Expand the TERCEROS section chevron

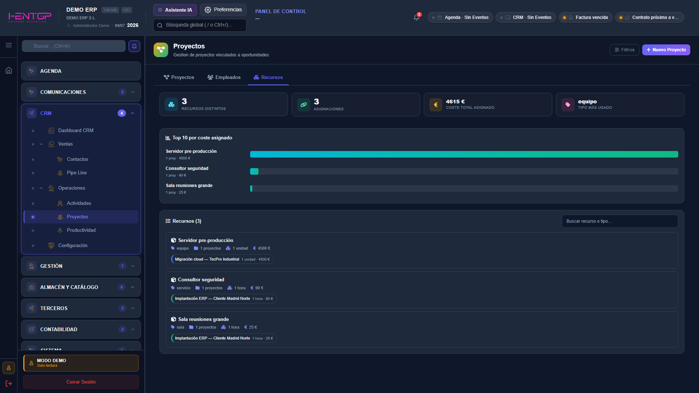coord(133,308)
